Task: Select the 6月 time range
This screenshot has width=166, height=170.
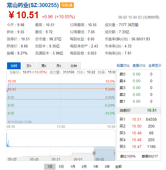Action: (x=84, y=167)
